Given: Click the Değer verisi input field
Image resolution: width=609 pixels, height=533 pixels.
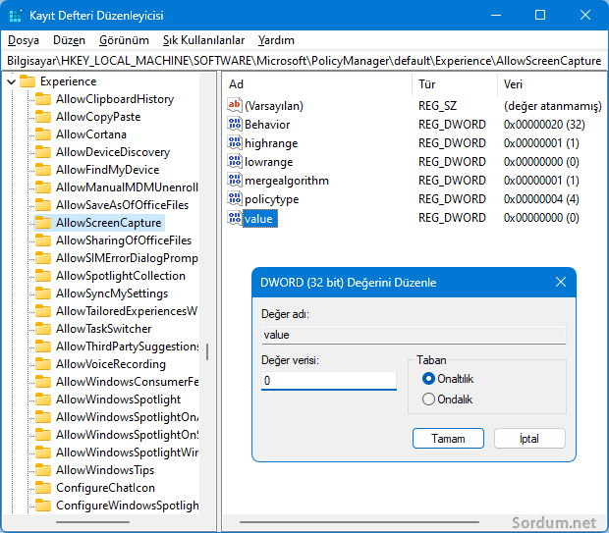Looking at the screenshot, I should tap(329, 381).
